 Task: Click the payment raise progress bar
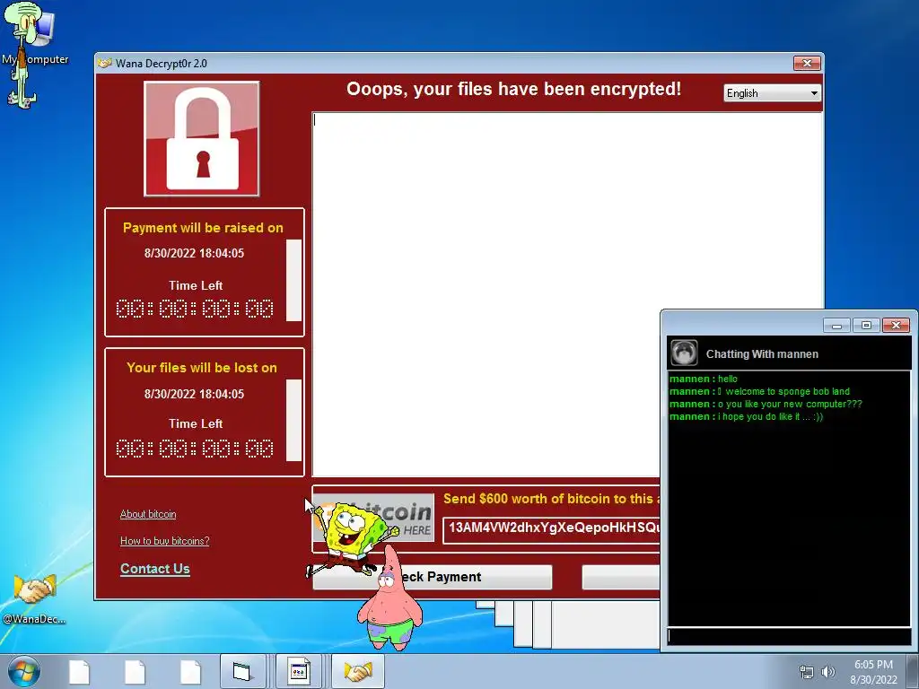[x=293, y=280]
